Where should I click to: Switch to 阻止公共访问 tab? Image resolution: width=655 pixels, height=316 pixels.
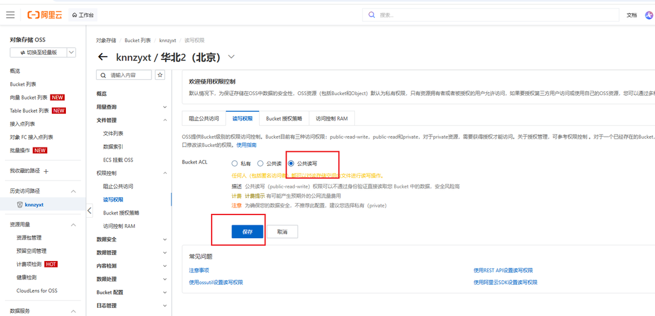(x=204, y=118)
